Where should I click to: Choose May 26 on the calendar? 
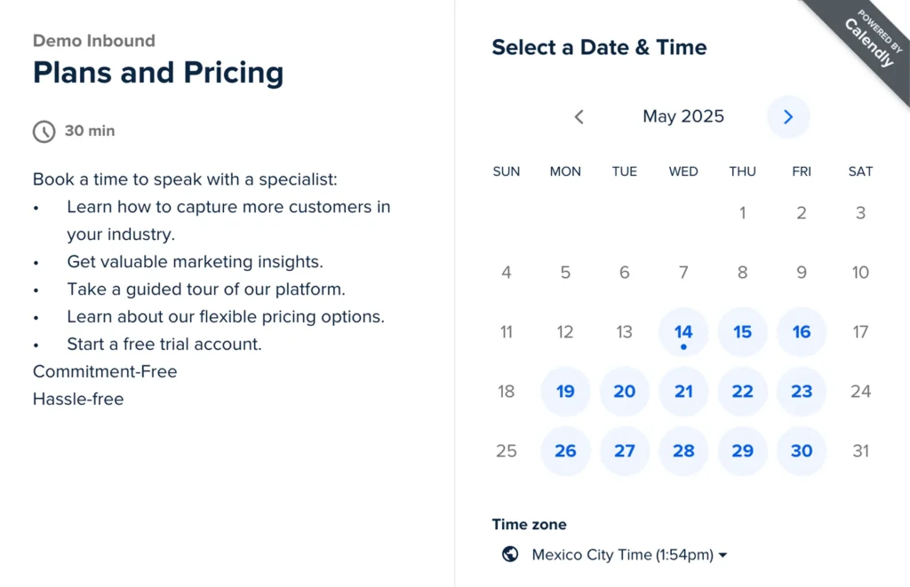tap(565, 451)
